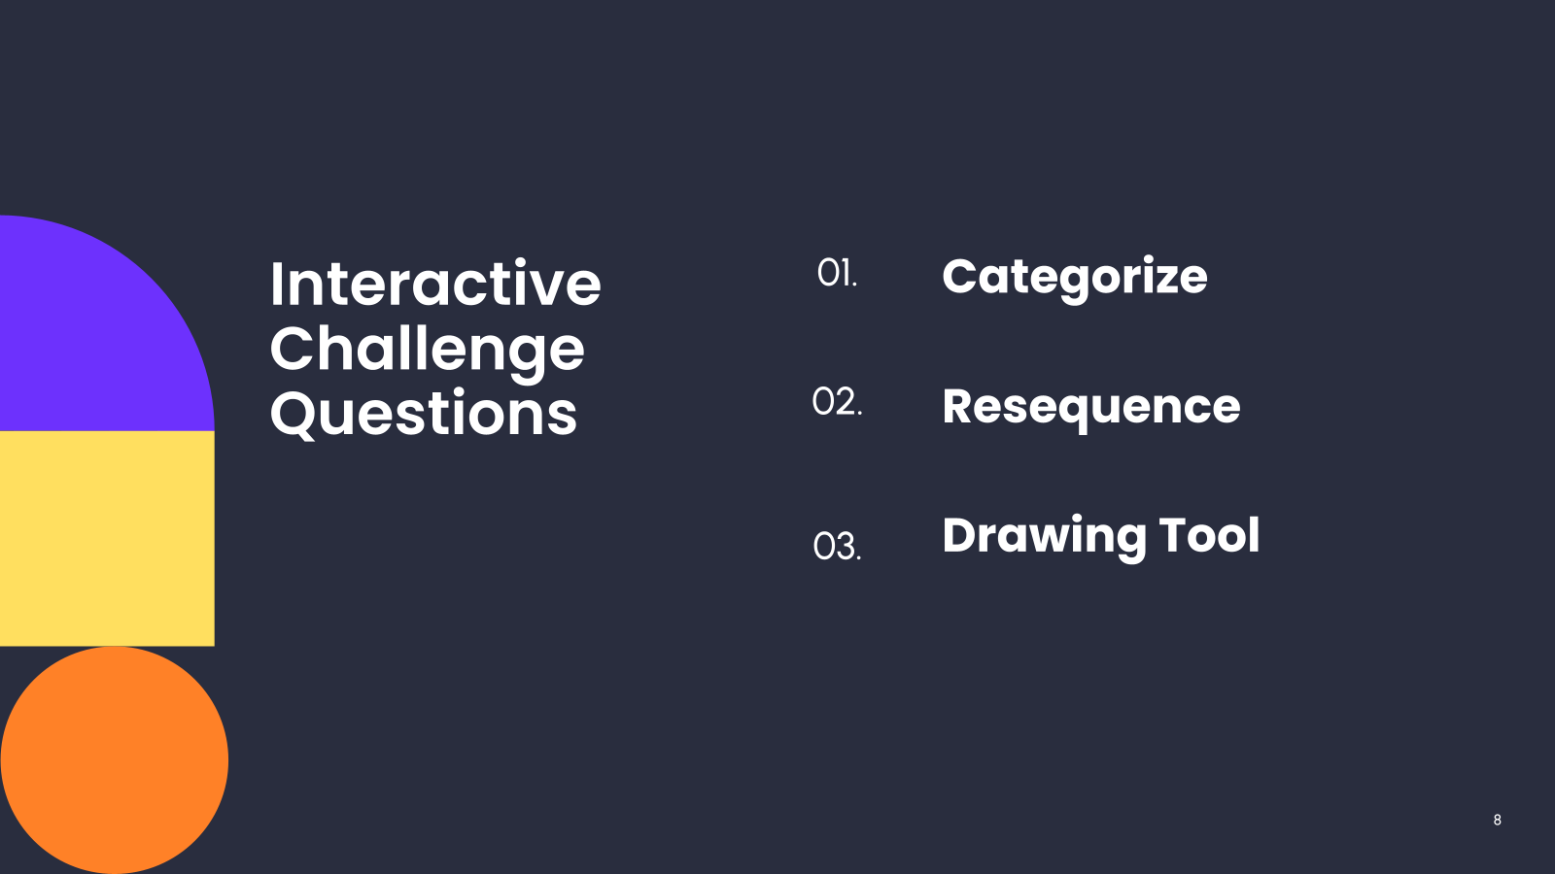Screen dimensions: 1555x874
Task: Click the orange circle shape
Action: 115,760
